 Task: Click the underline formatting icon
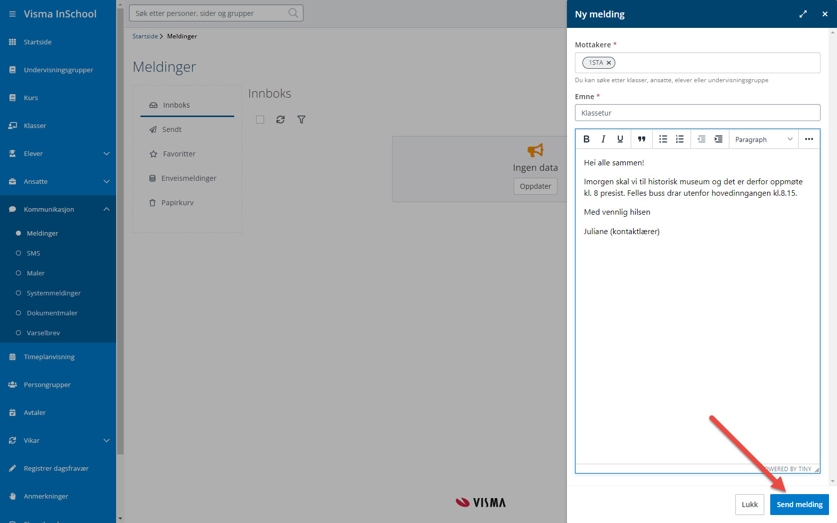[620, 139]
